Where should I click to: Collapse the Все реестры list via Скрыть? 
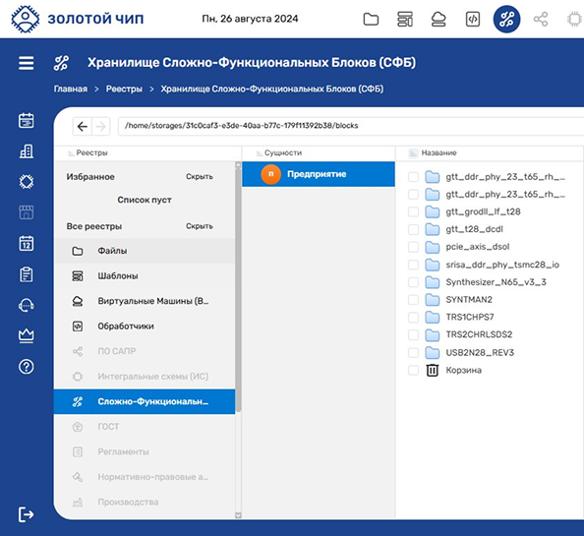200,226
